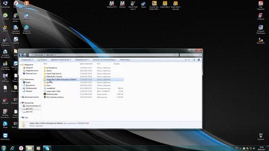Select Локальный диск (C:) in sidebar
Viewport: 269px width, 151px height.
[x=32, y=106]
